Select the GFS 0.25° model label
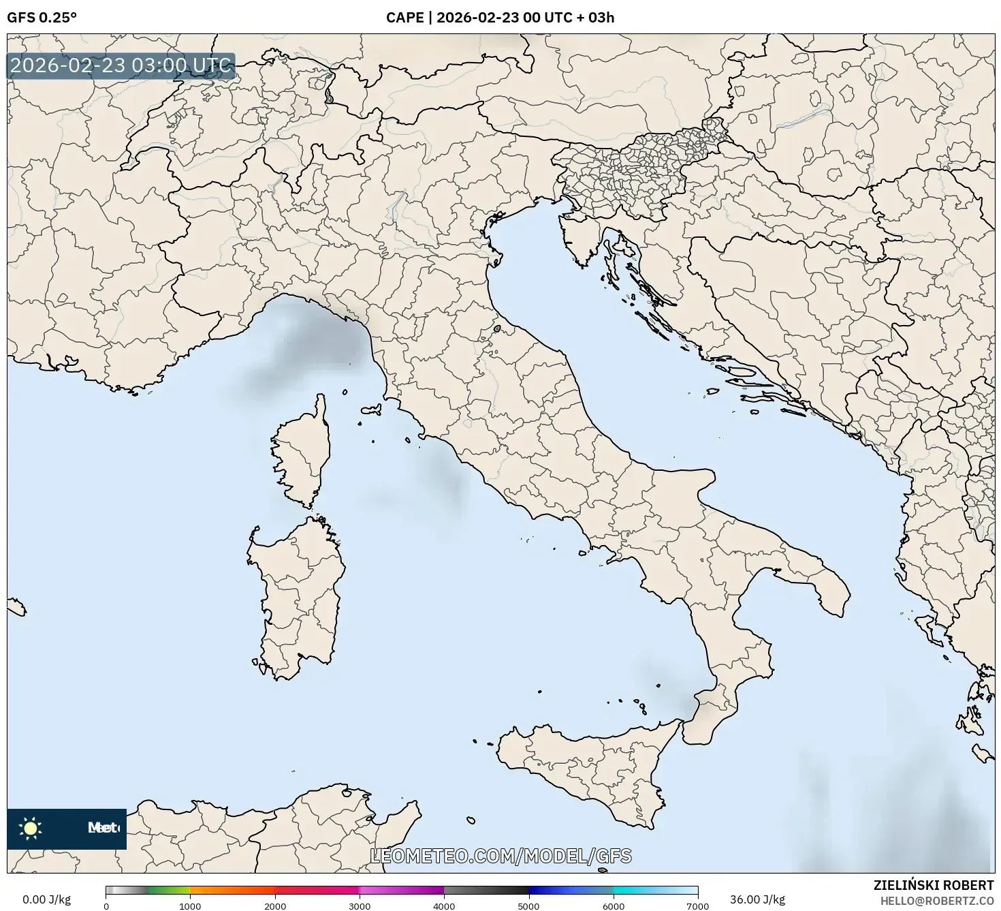 click(42, 18)
